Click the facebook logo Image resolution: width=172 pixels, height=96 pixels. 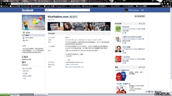coord(27,10)
